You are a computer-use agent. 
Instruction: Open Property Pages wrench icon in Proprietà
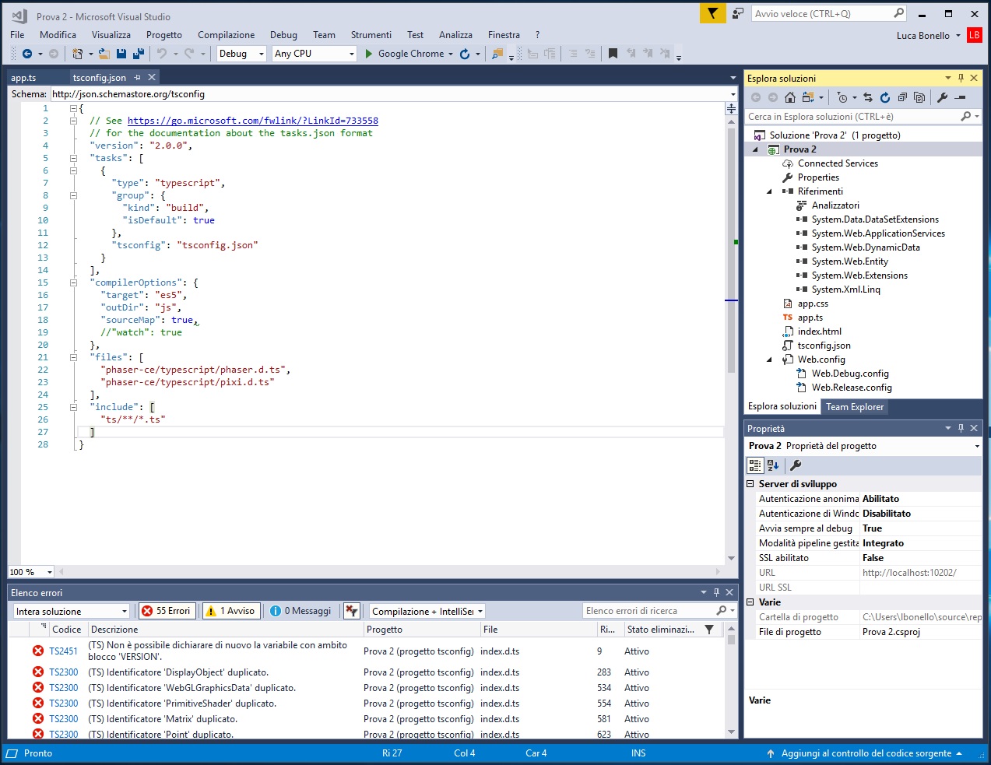coord(796,465)
